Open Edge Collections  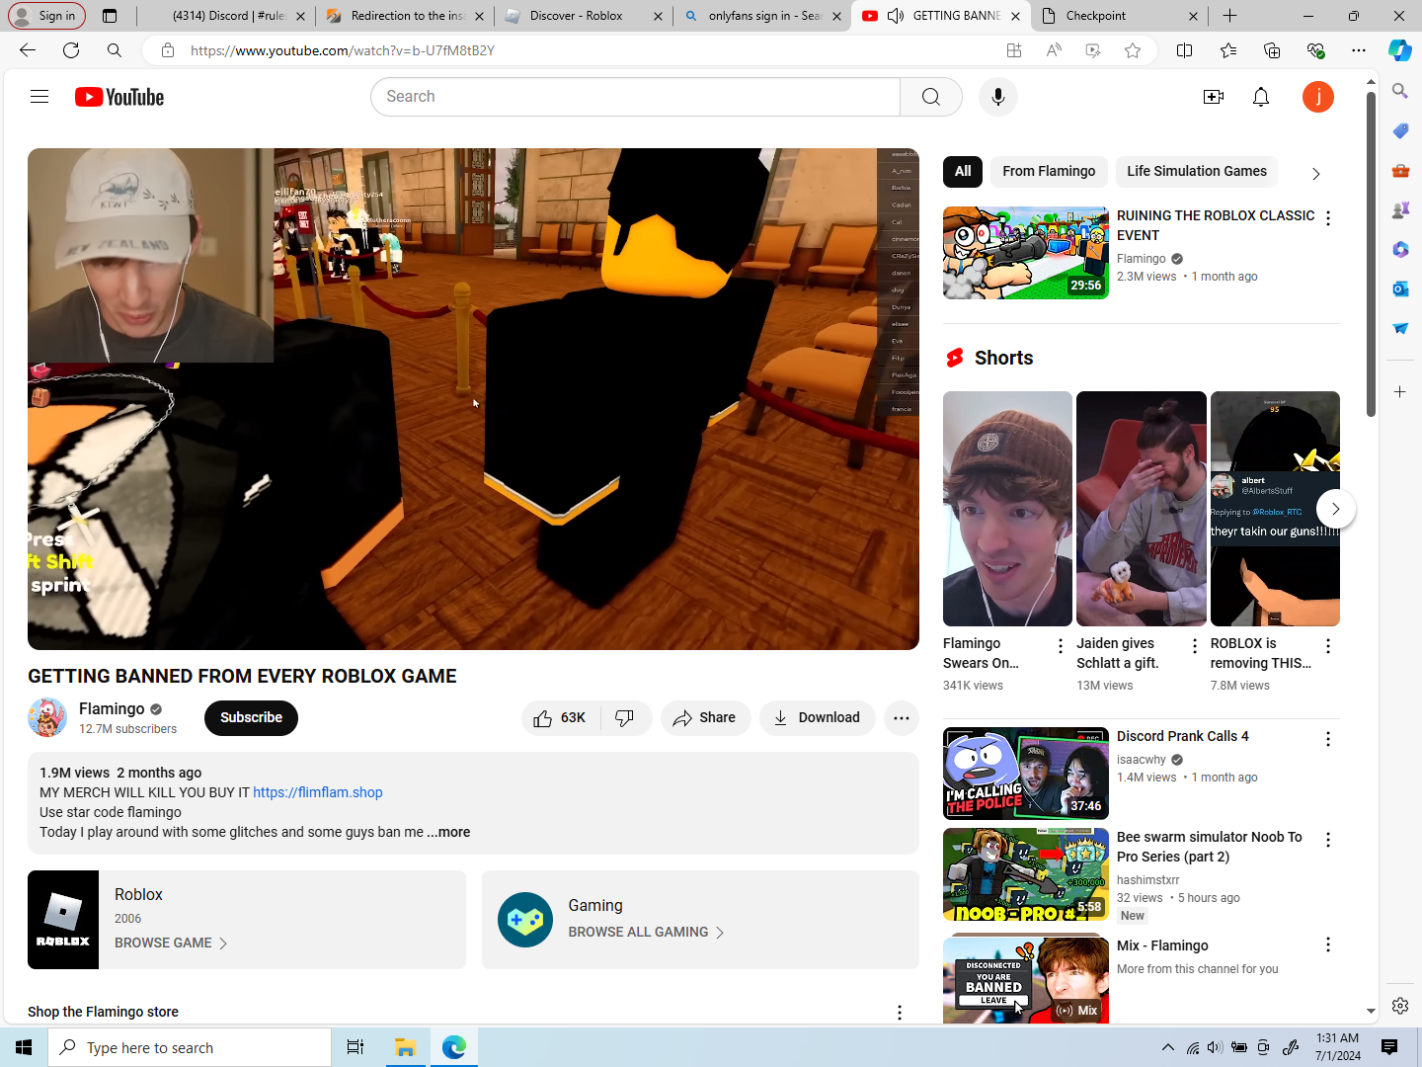click(x=1272, y=50)
